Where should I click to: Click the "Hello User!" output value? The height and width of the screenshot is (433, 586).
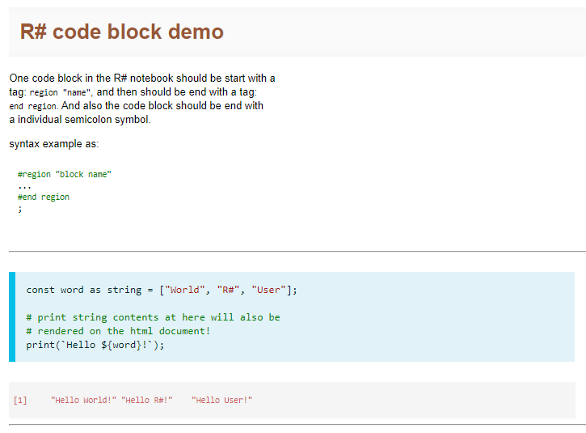pyautogui.click(x=222, y=400)
